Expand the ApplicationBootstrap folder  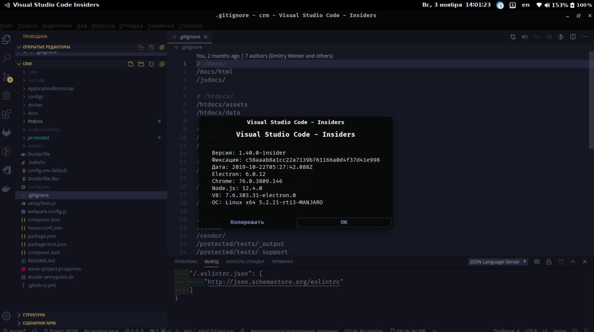pos(91,89)
